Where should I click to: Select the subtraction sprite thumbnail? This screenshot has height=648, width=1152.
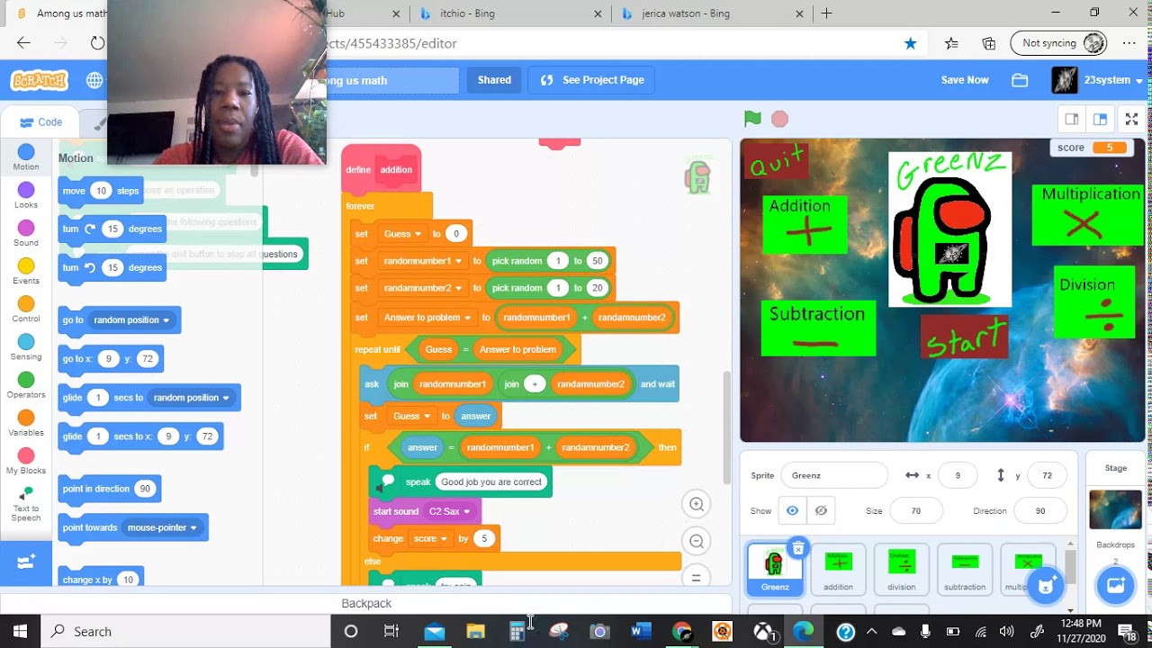click(x=965, y=569)
